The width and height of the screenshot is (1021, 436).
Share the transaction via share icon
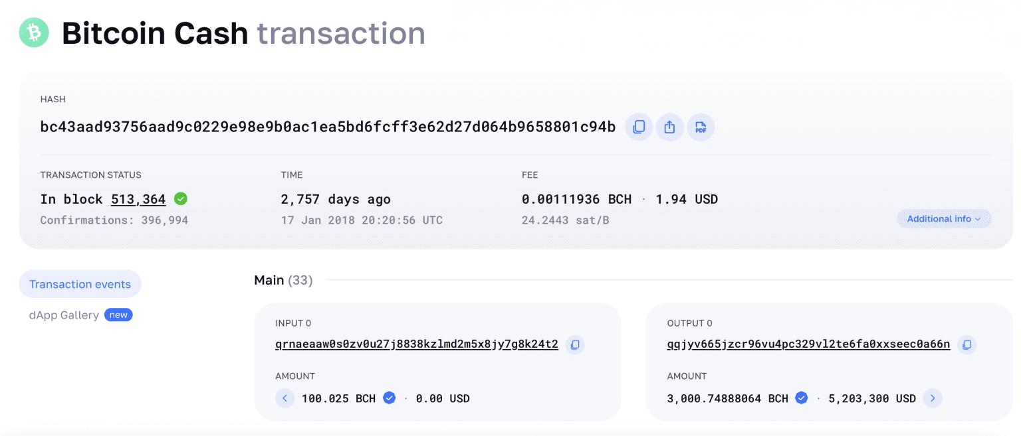pos(670,127)
